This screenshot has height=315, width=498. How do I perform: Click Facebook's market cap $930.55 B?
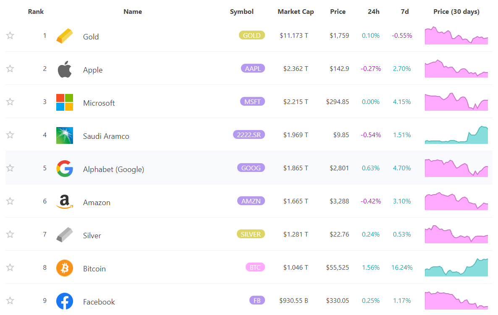tap(294, 300)
